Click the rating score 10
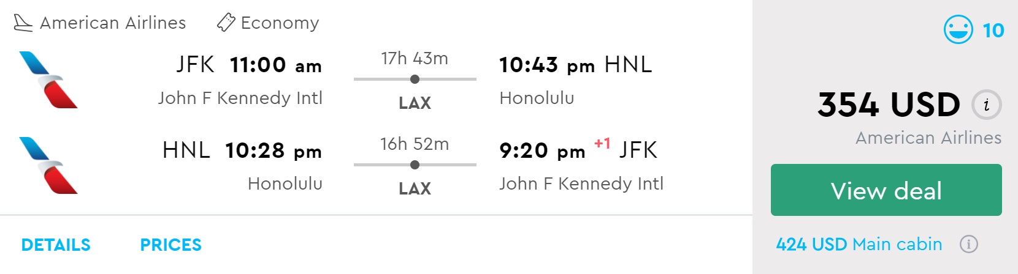1018x274 pixels. click(993, 31)
